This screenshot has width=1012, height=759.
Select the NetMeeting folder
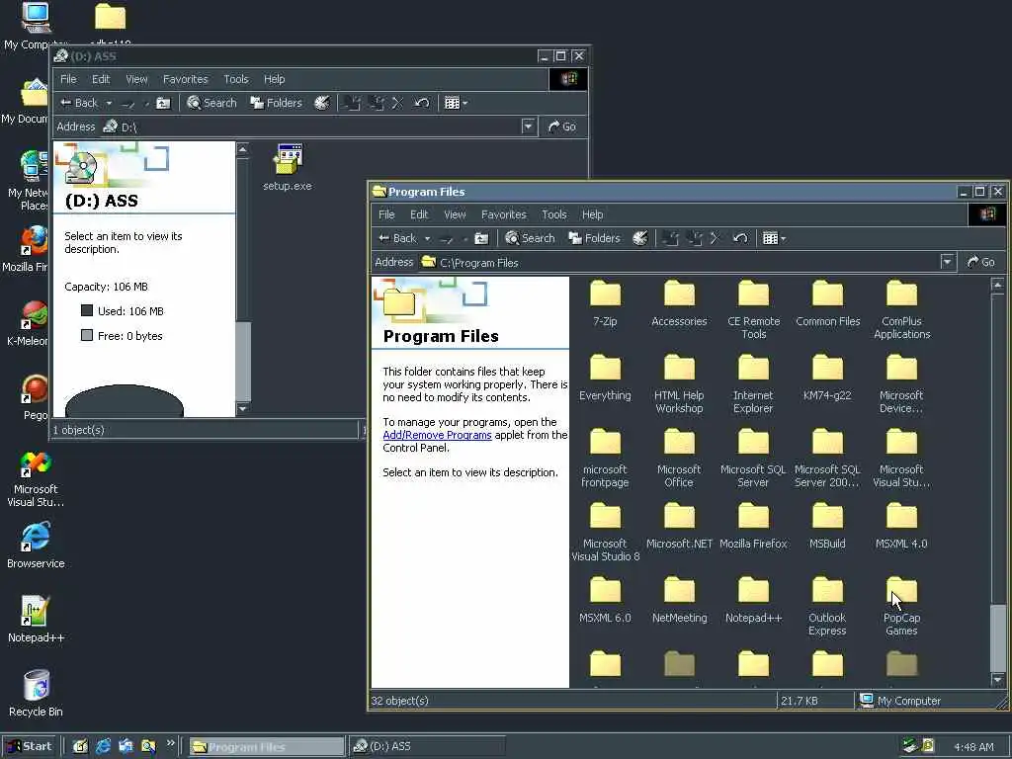(679, 601)
